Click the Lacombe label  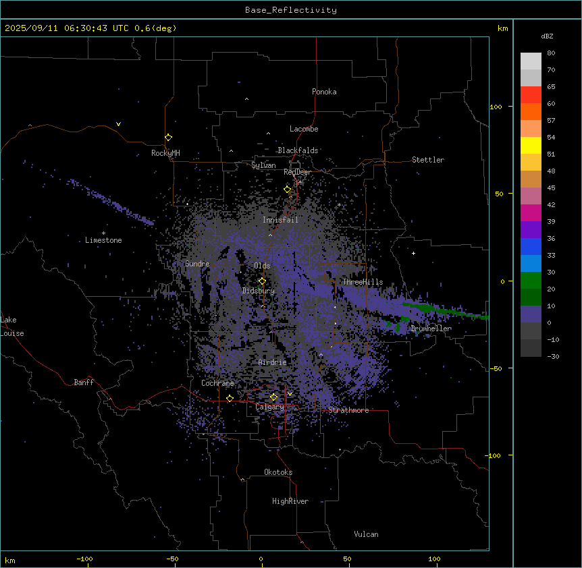point(304,129)
